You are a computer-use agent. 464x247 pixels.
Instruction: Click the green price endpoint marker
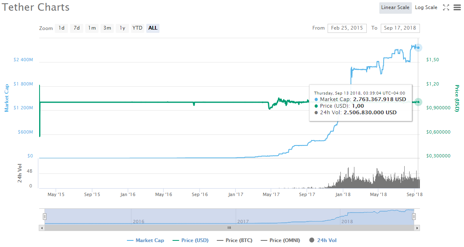pos(418,102)
